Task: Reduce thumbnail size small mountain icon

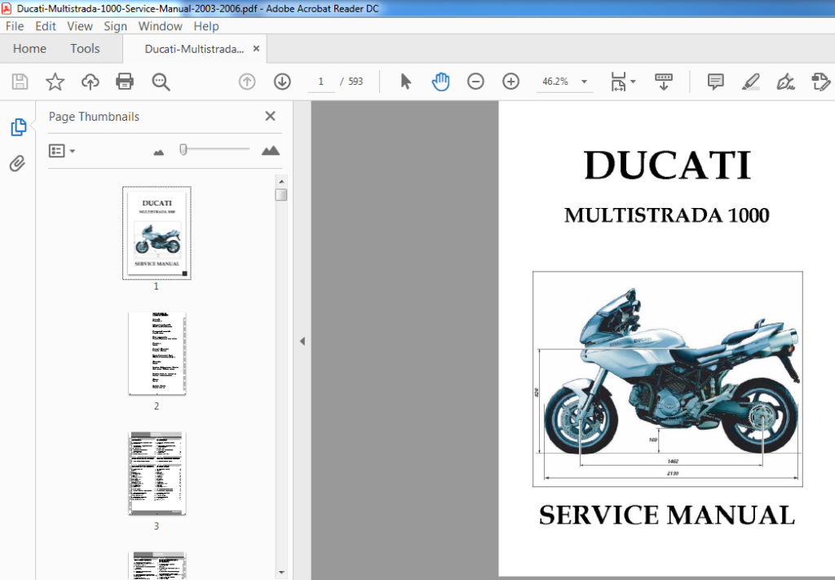Action: point(159,153)
